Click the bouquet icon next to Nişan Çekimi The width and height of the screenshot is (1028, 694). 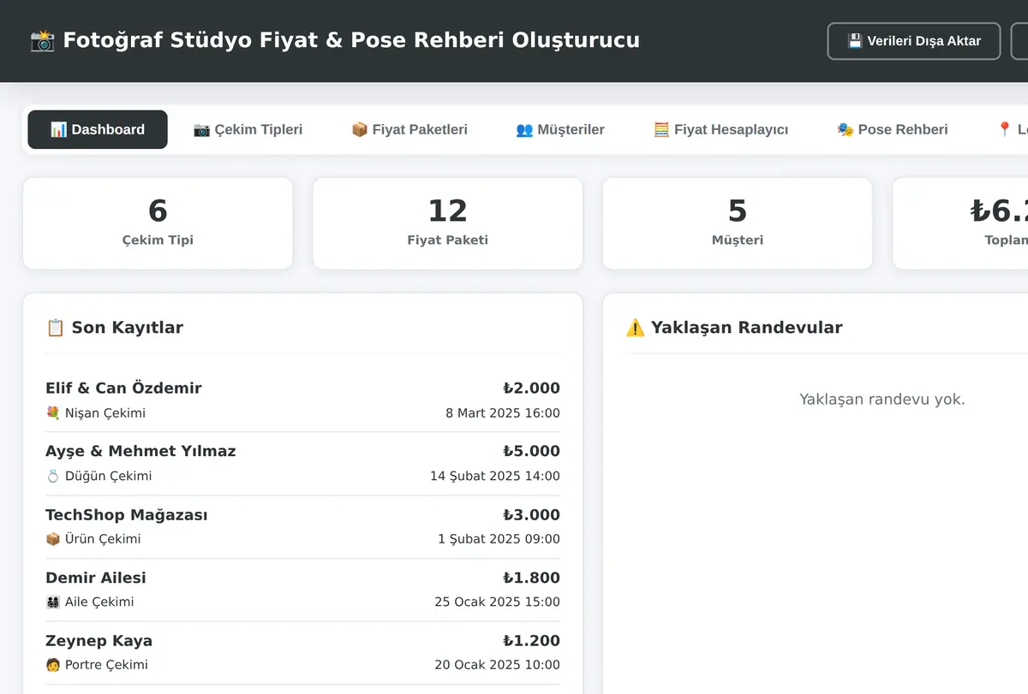[53, 413]
